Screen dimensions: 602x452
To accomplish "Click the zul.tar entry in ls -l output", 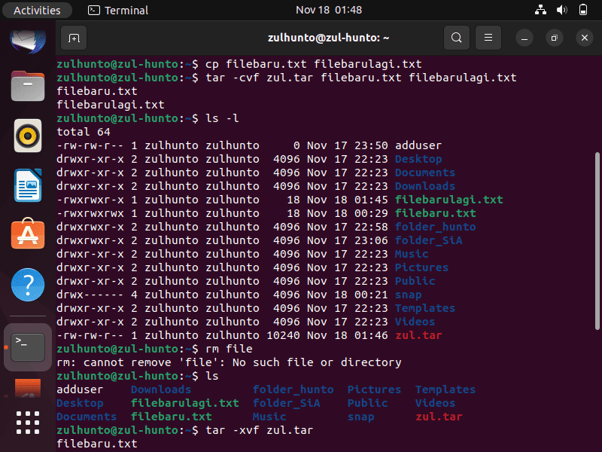I will (x=418, y=335).
